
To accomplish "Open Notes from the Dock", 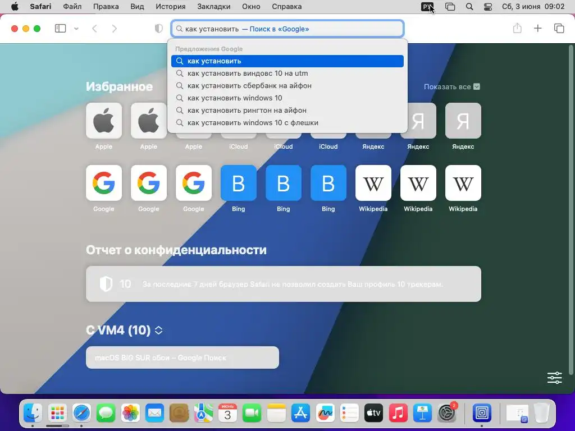I will click(276, 414).
